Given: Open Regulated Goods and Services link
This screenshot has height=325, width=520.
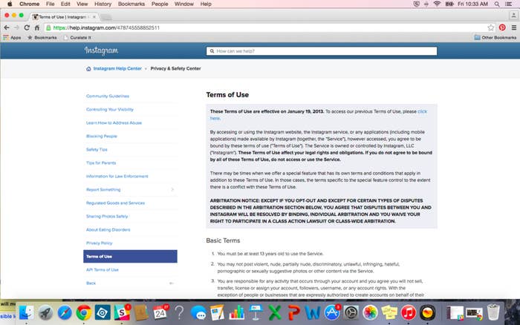Looking at the screenshot, I should pos(115,203).
